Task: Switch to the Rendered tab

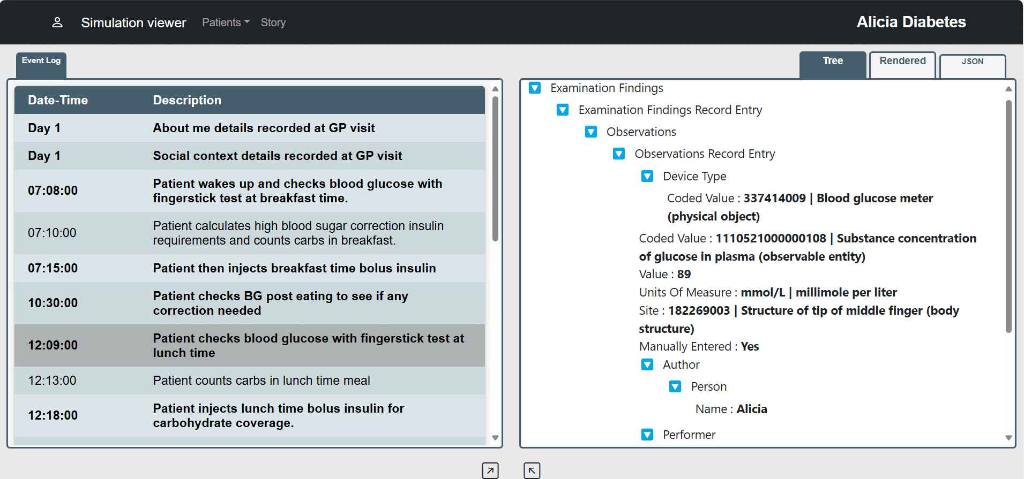Action: pyautogui.click(x=902, y=60)
